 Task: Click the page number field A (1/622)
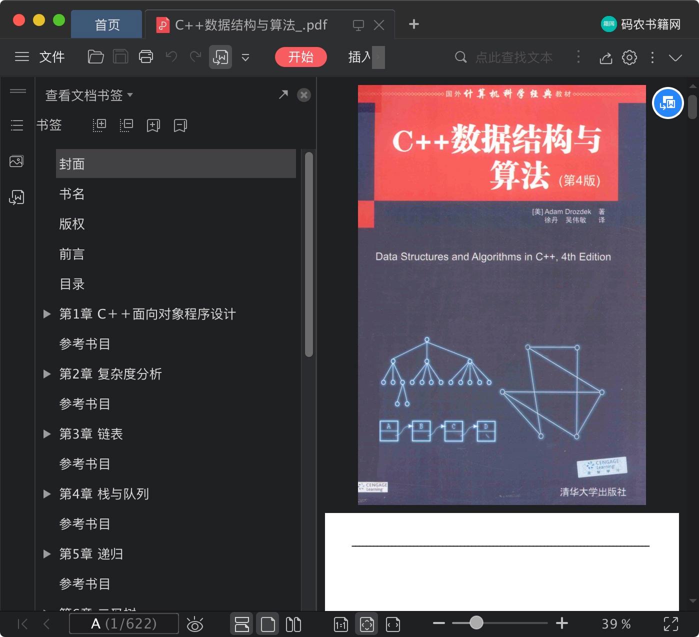click(124, 623)
